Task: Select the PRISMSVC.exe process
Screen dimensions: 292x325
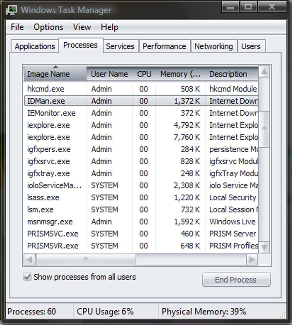Action: pyautogui.click(x=141, y=234)
